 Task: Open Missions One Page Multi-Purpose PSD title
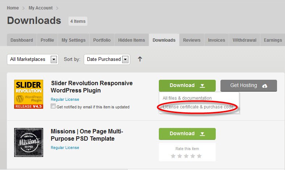click(87, 135)
